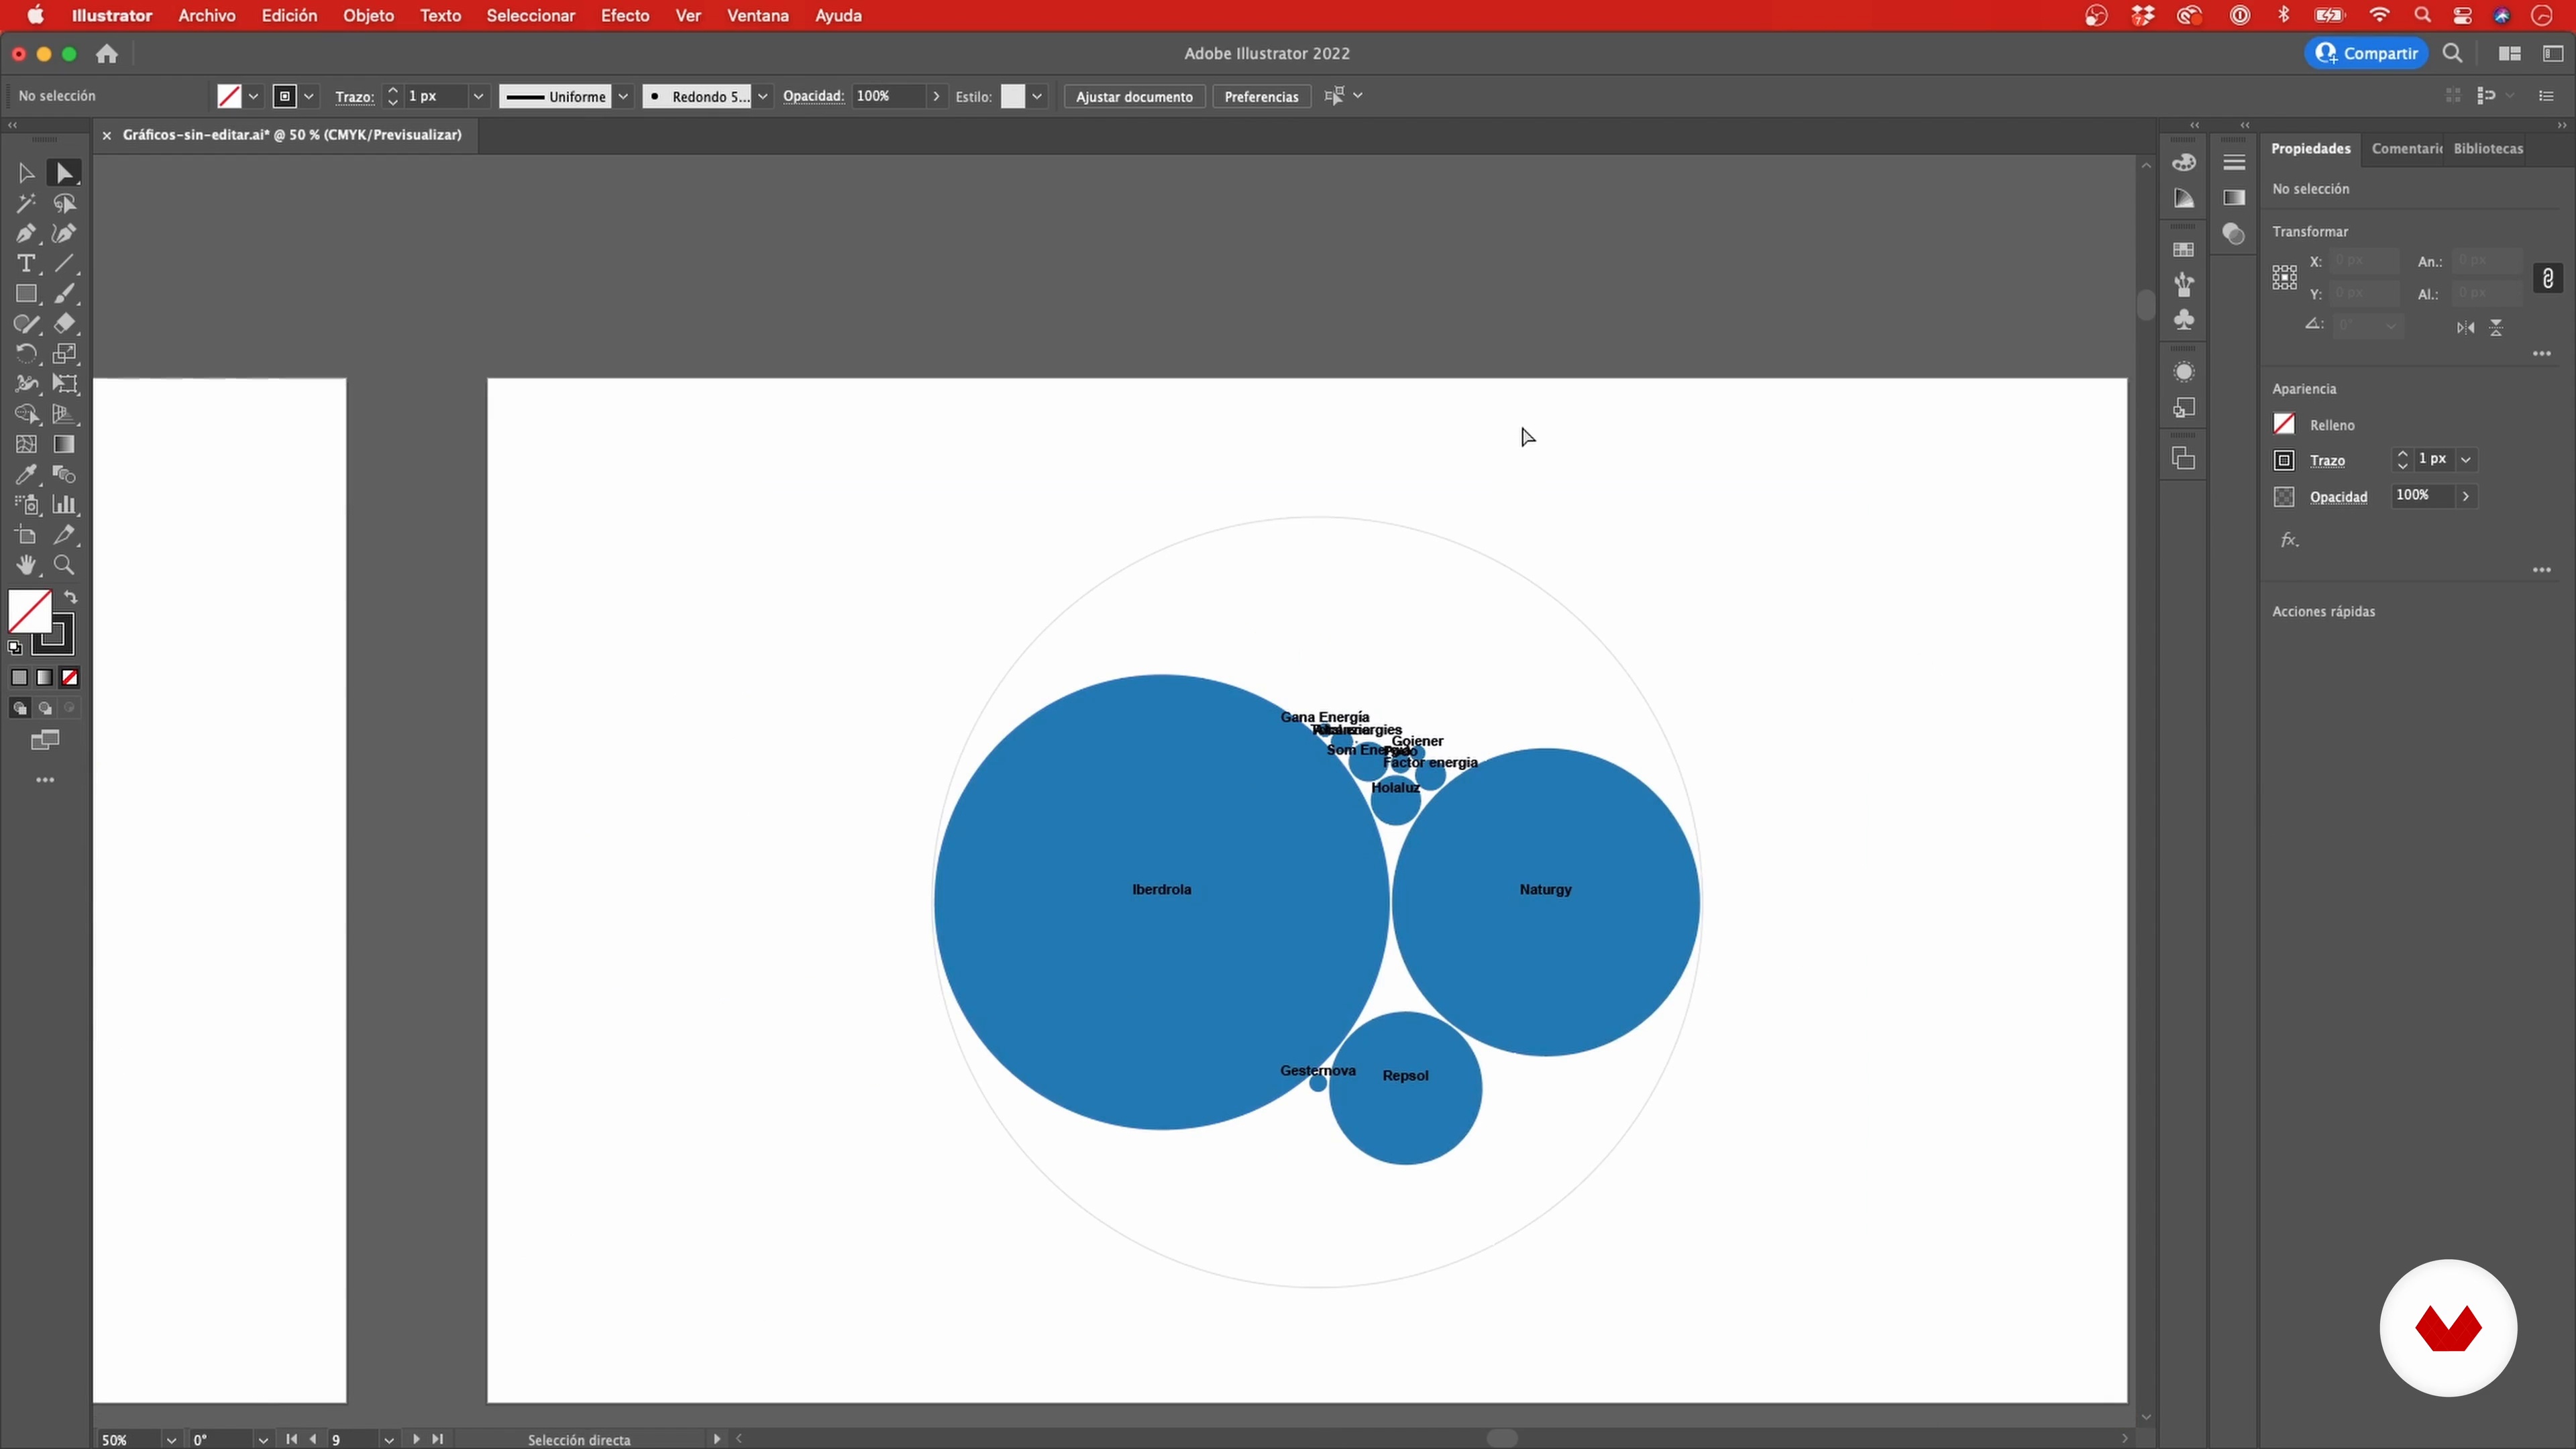This screenshot has height=1449, width=2576.
Task: Select the Shape Builder tool
Action: point(26,414)
